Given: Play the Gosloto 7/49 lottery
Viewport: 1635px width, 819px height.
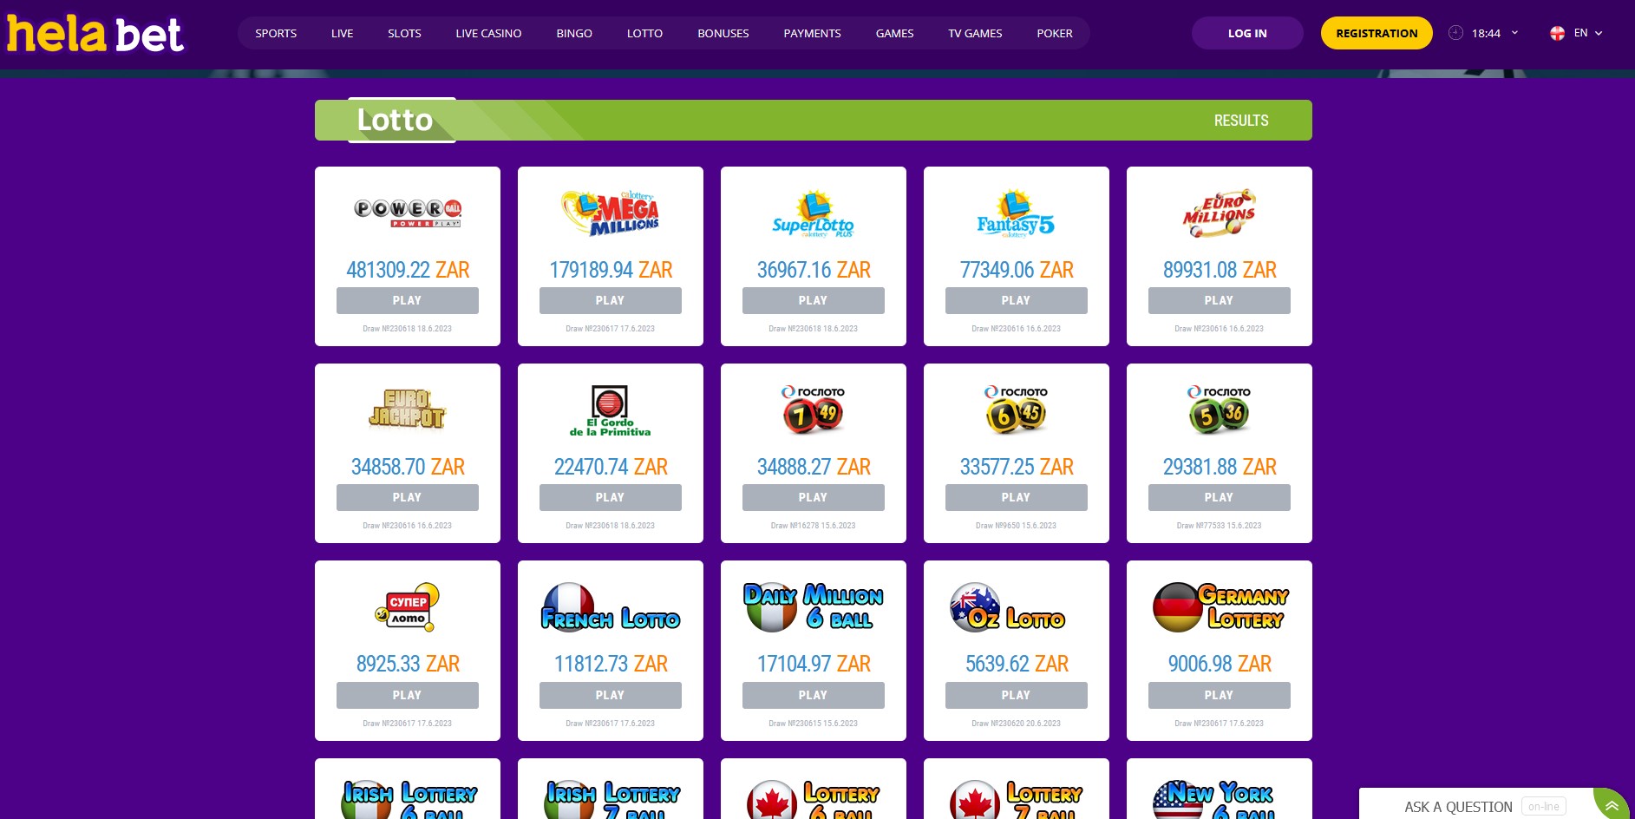Looking at the screenshot, I should tap(814, 497).
